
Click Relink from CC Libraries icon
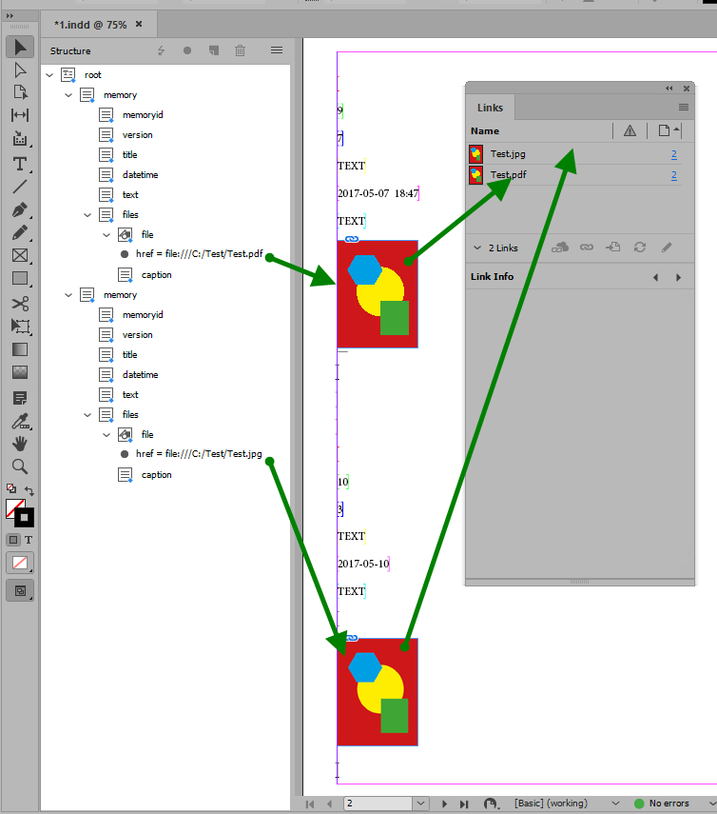(560, 248)
